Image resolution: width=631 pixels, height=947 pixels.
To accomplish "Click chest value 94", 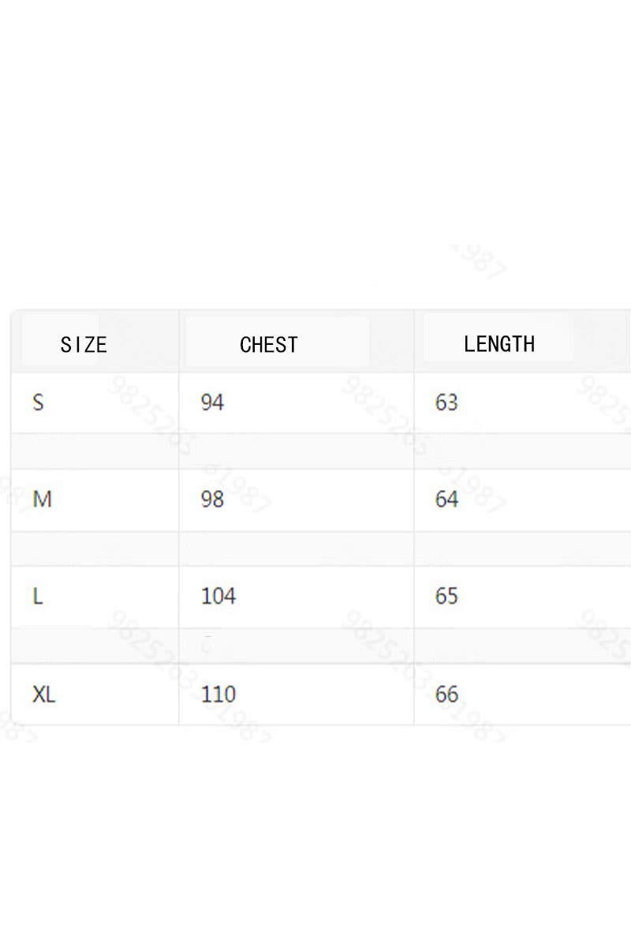I will (212, 402).
